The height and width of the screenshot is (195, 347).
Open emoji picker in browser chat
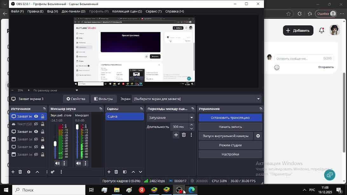tap(277, 67)
